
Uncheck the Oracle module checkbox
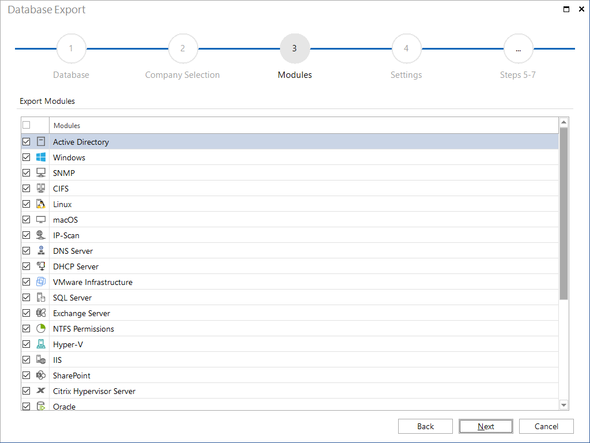click(27, 406)
